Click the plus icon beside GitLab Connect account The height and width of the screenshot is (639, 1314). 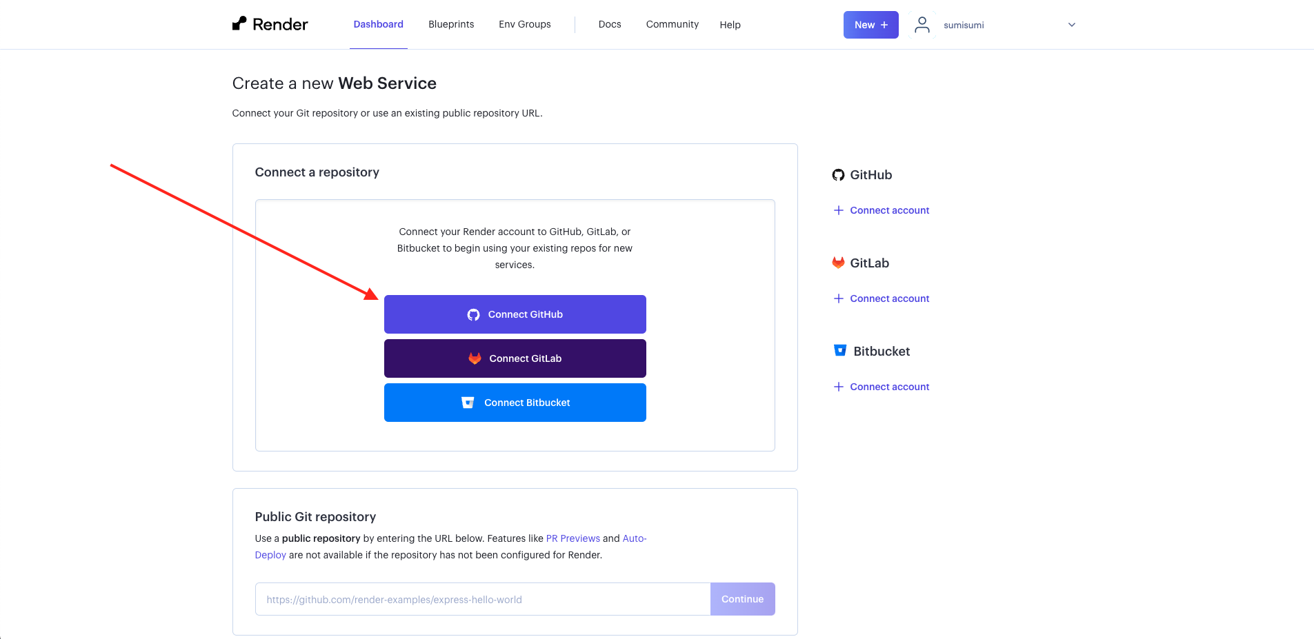point(838,298)
